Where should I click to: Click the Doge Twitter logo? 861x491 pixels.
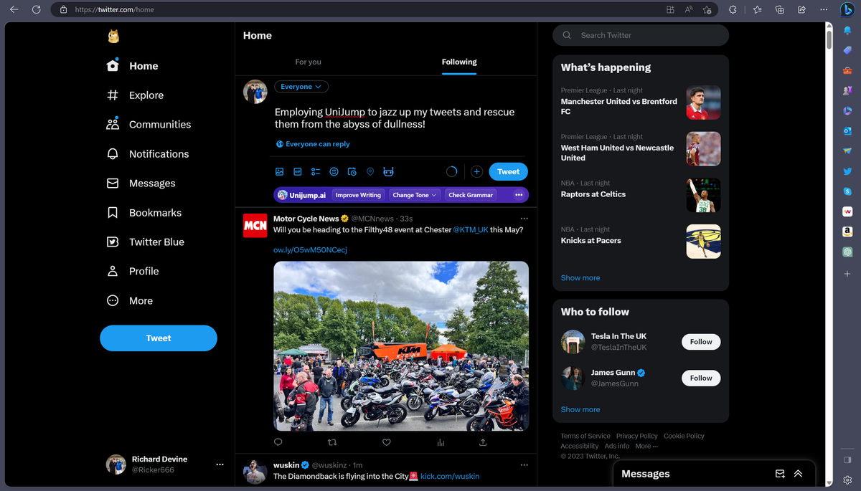point(113,36)
